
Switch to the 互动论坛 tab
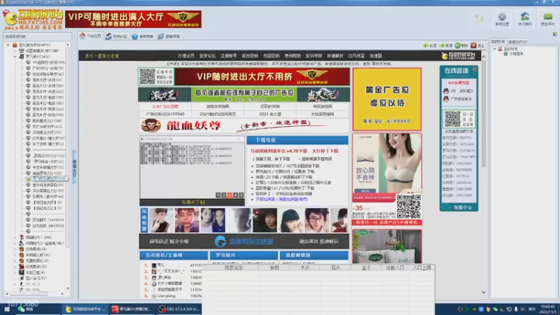(116, 36)
